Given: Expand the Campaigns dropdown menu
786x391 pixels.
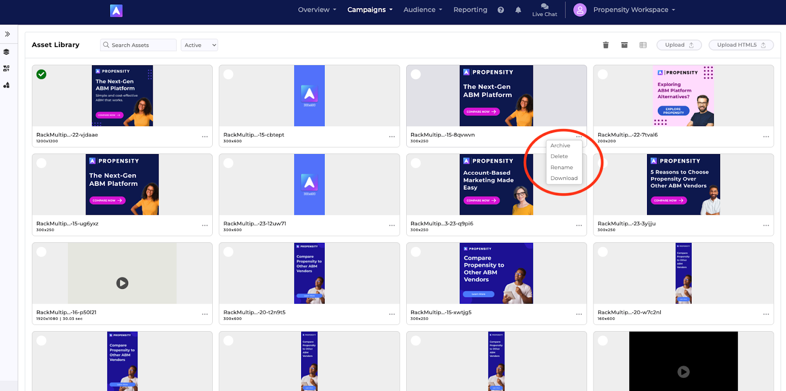Looking at the screenshot, I should coord(370,10).
